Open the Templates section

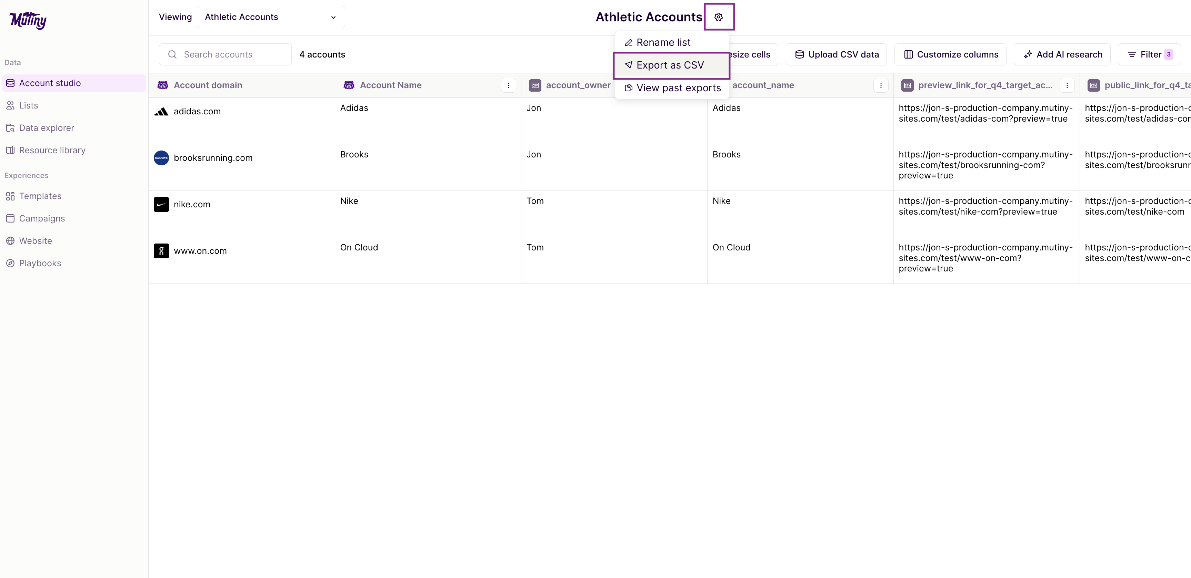[x=40, y=195]
